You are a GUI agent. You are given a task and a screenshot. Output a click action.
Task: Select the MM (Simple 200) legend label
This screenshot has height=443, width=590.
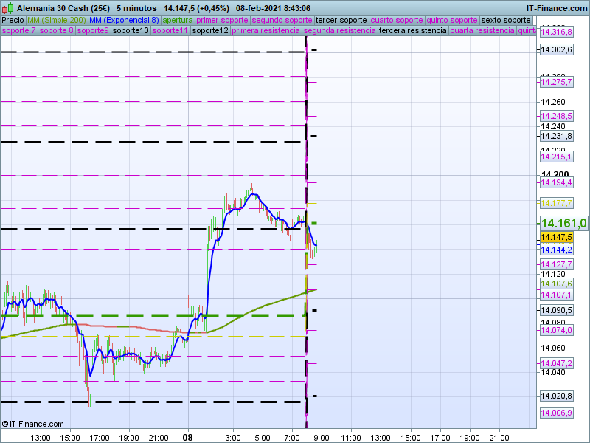point(51,20)
